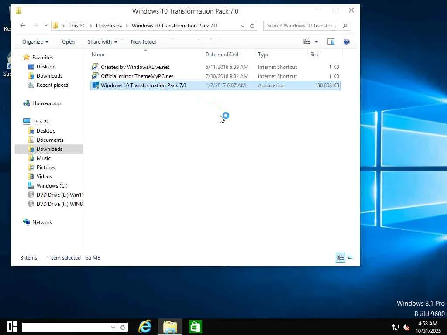Click Open in the command bar
The width and height of the screenshot is (447, 335).
coord(68,42)
